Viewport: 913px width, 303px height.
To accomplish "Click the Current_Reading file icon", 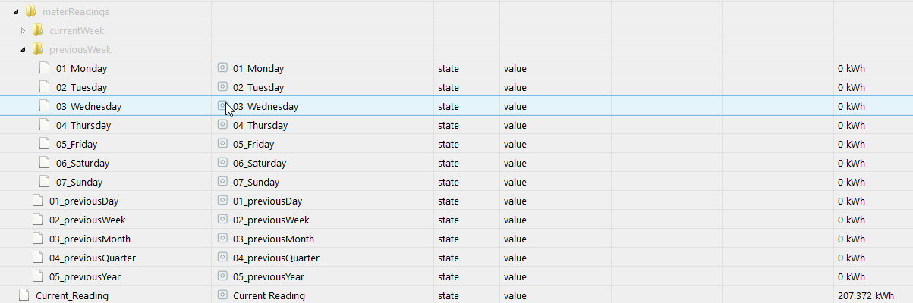I will [x=24, y=295].
